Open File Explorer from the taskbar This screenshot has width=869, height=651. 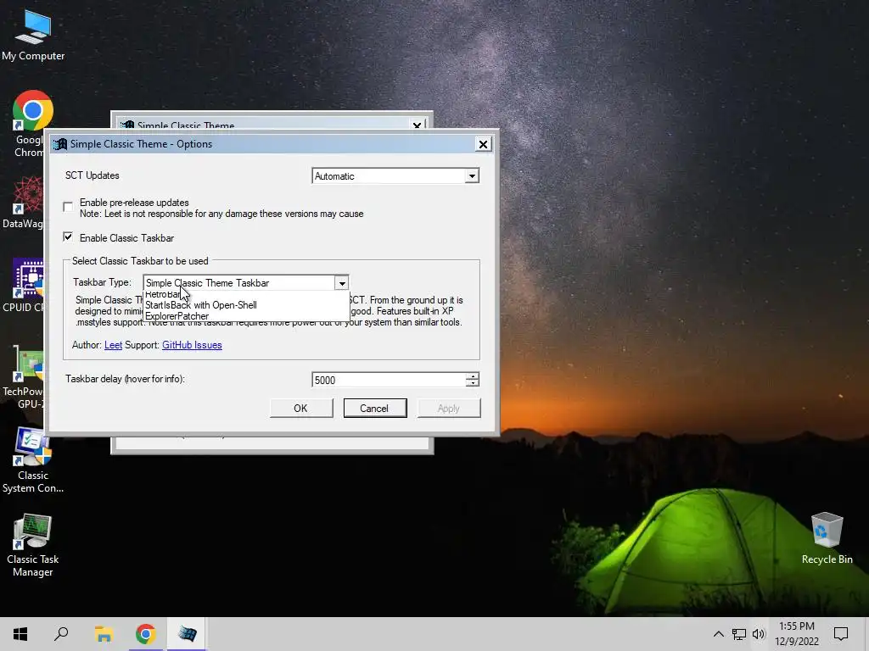point(104,634)
